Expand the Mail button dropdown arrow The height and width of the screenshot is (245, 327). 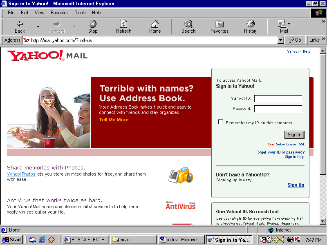pyautogui.click(x=289, y=24)
